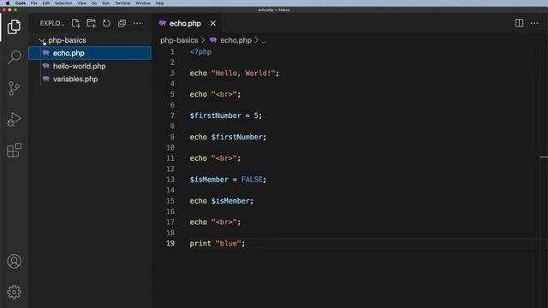Close the echo.php editor tab
The width and height of the screenshot is (548, 308).
tap(213, 23)
